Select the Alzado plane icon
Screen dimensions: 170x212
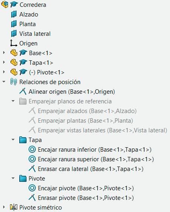pos(14,14)
